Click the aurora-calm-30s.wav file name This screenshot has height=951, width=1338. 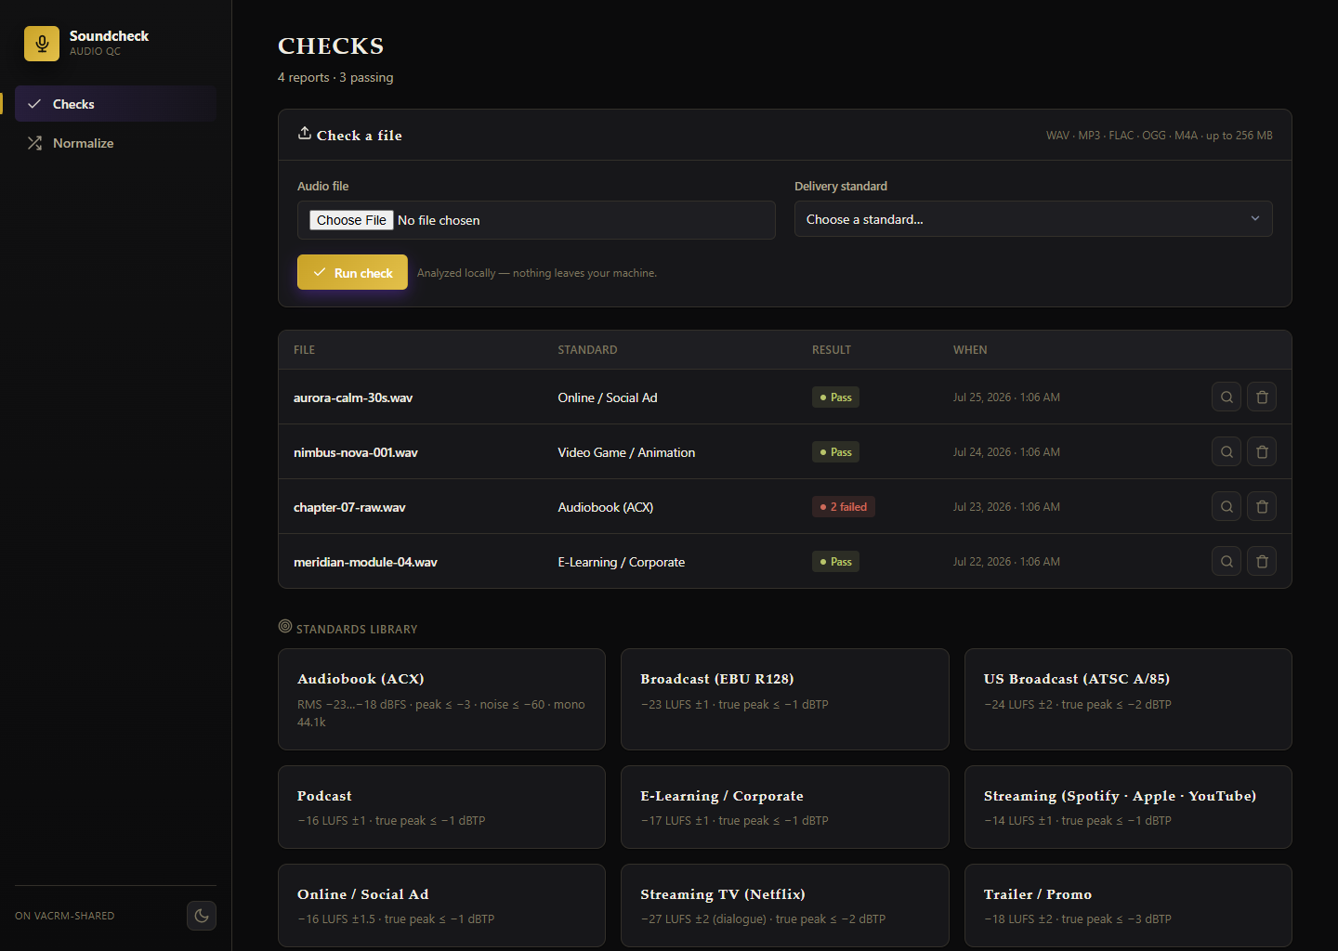[353, 397]
